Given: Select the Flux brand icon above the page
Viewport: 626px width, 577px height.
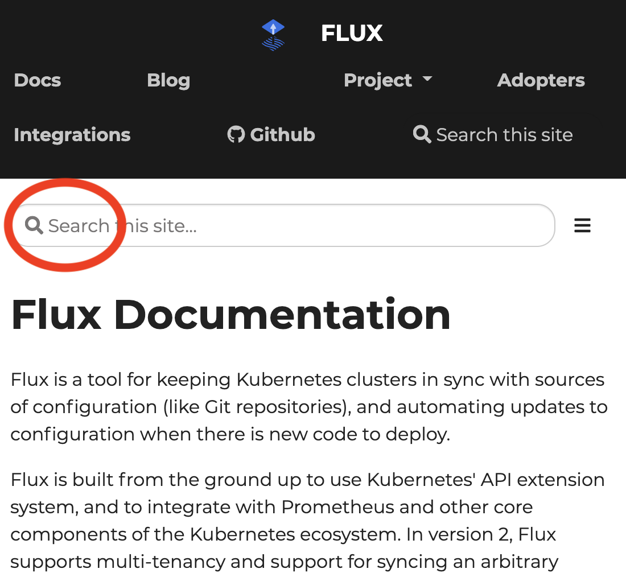Looking at the screenshot, I should pyautogui.click(x=273, y=34).
